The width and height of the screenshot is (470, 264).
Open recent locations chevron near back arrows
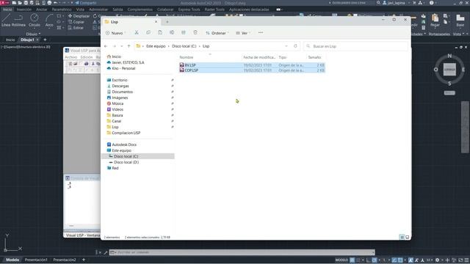coord(122,46)
